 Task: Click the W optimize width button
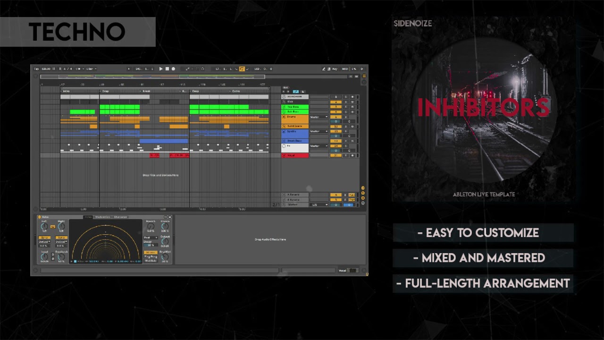(356, 76)
